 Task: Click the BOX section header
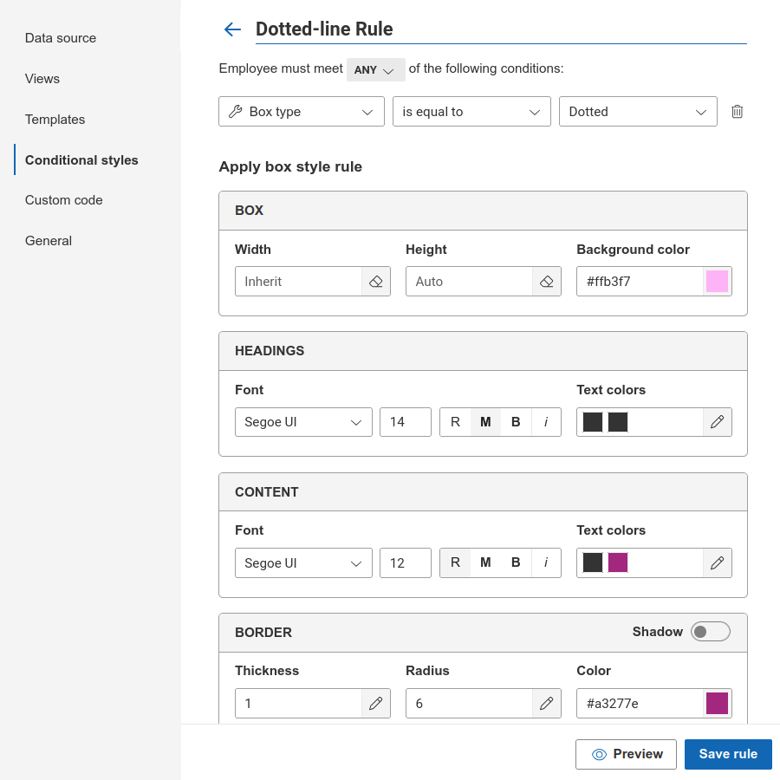pos(483,211)
